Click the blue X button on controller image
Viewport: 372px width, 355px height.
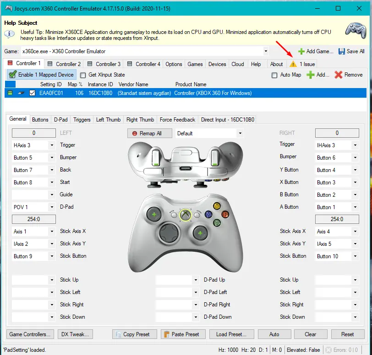208,215
